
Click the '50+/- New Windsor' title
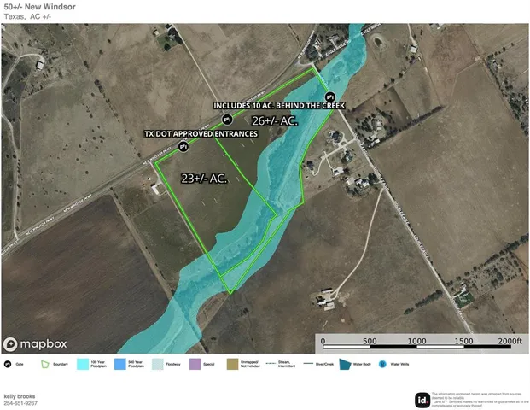40,7
